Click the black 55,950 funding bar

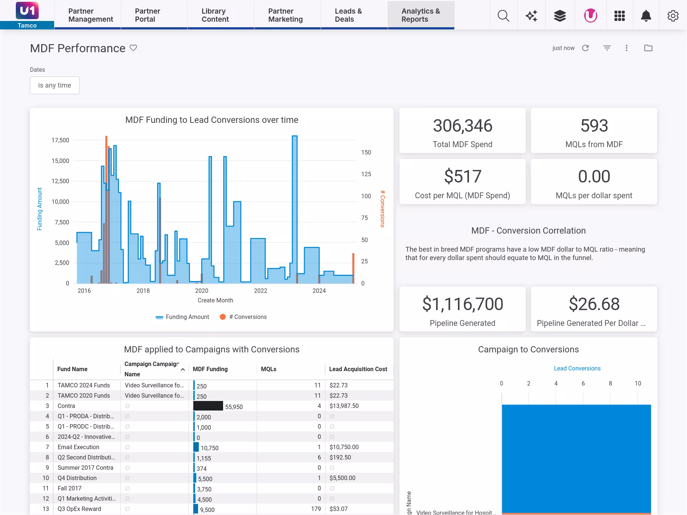[208, 406]
